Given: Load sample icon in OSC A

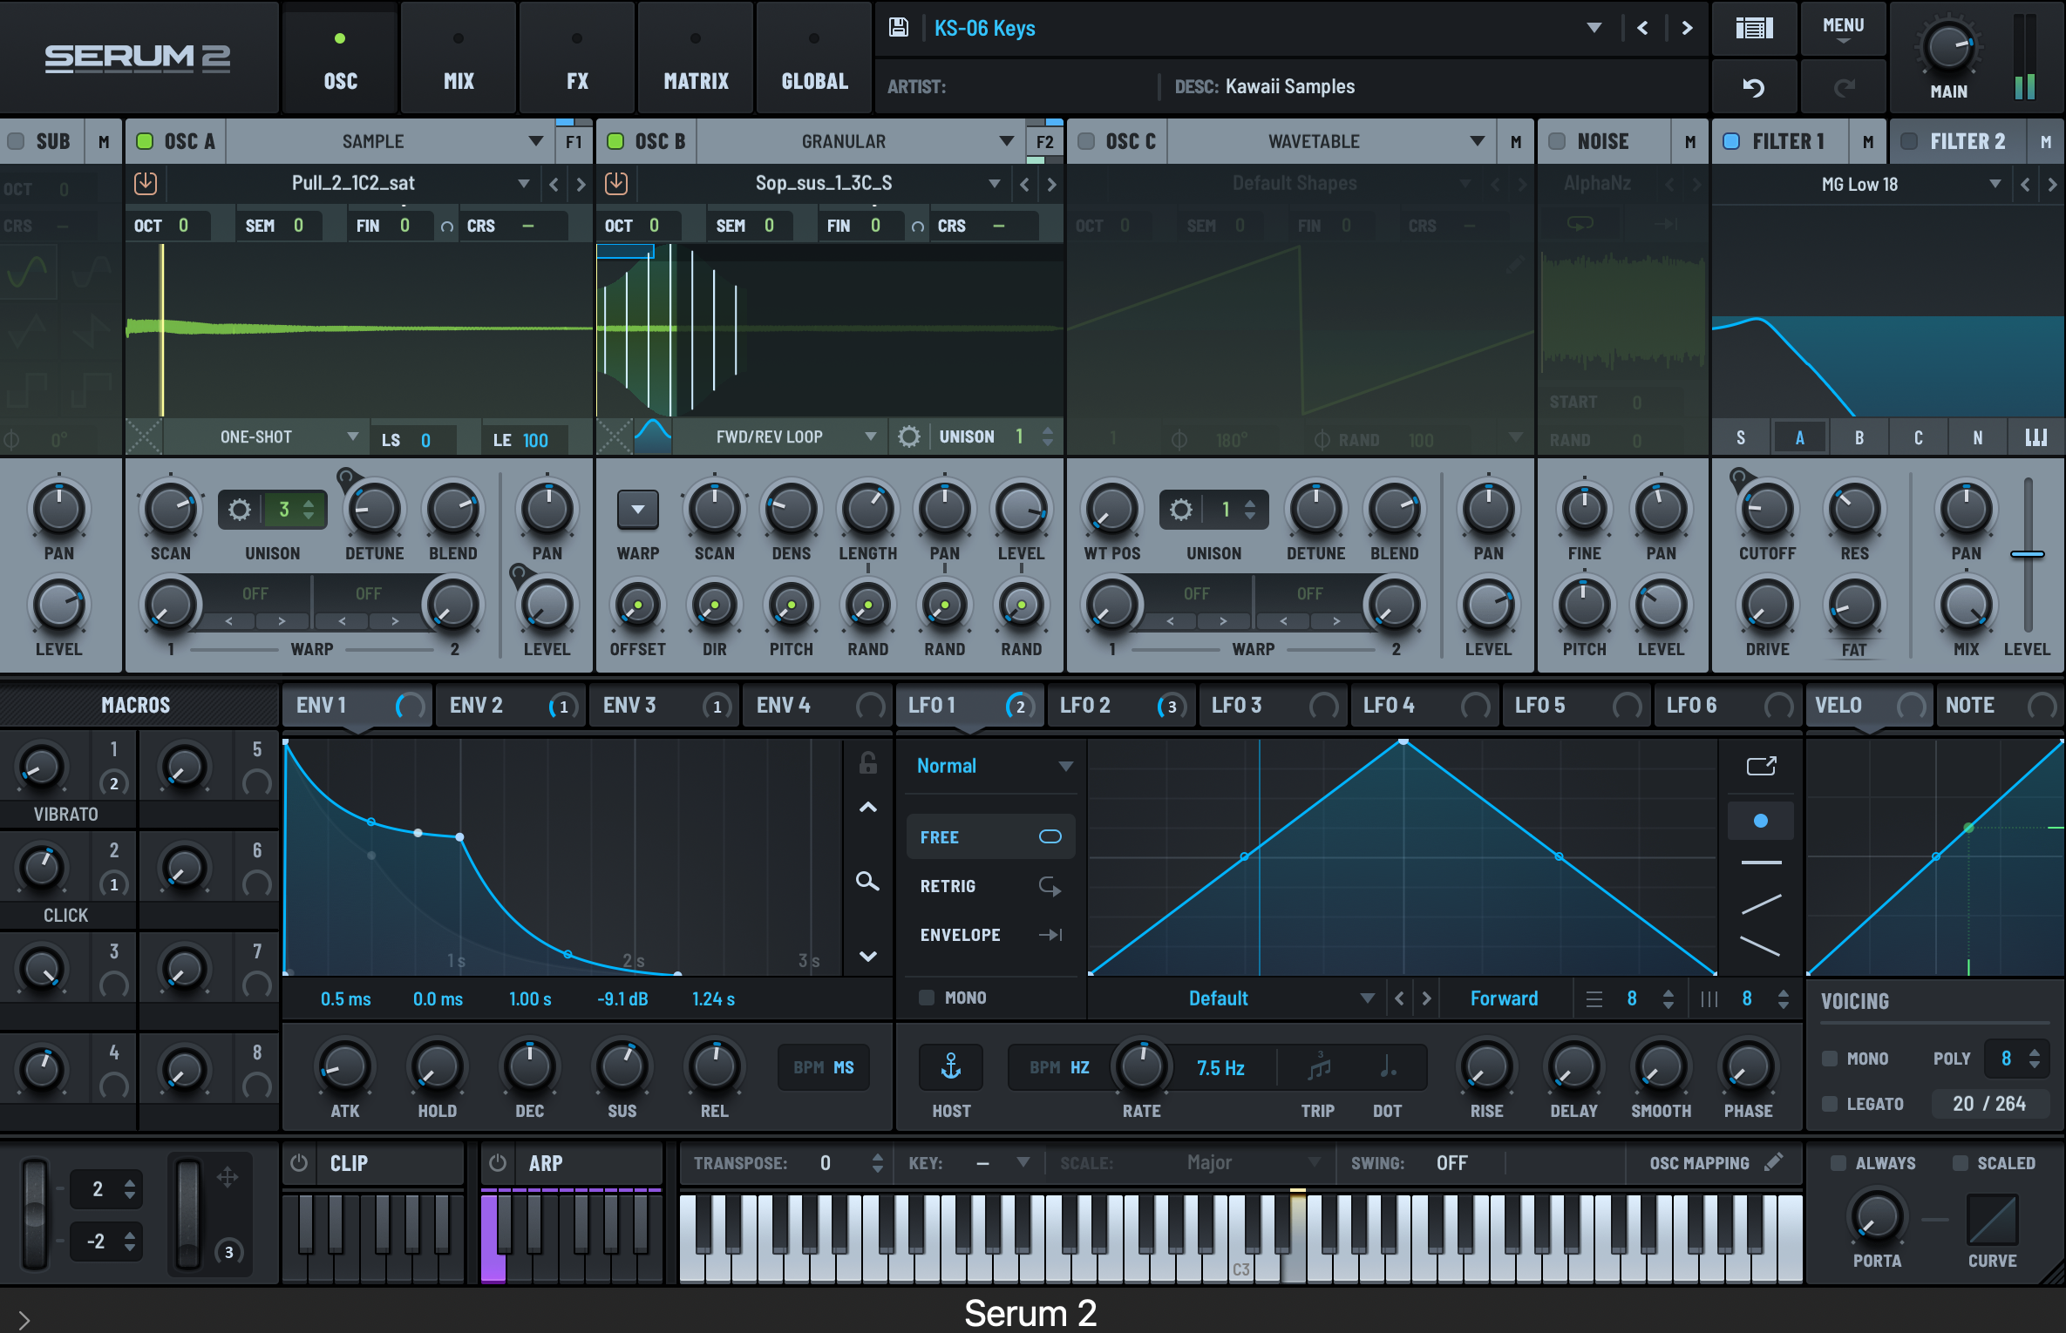Looking at the screenshot, I should click(x=146, y=183).
